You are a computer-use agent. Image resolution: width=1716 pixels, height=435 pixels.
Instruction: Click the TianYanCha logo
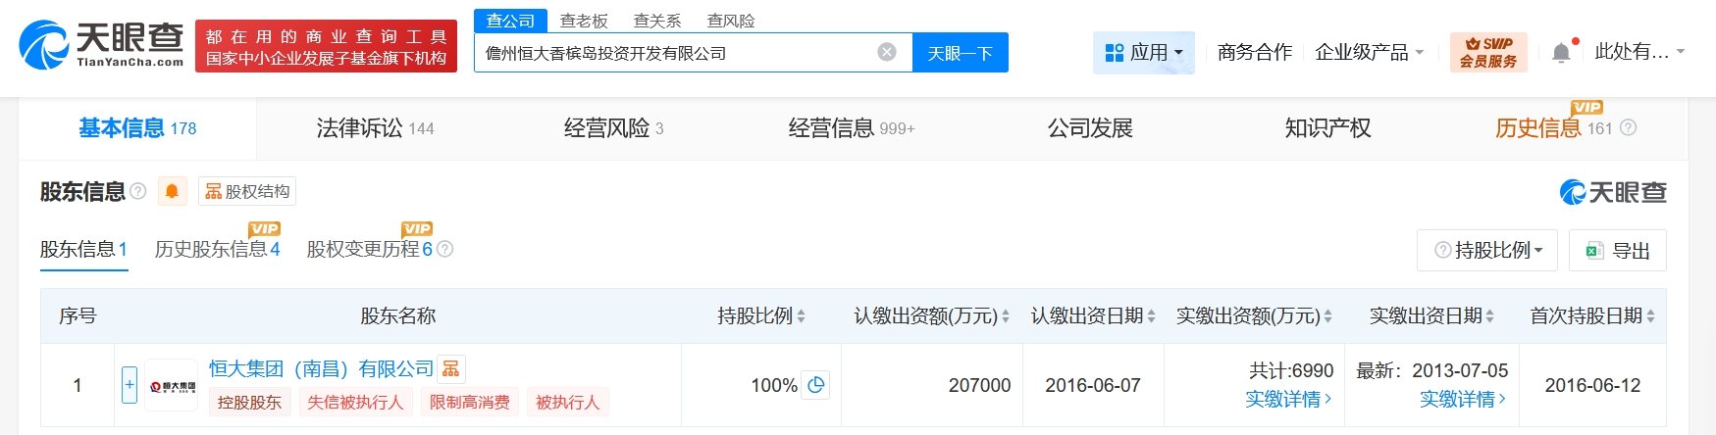pyautogui.click(x=101, y=45)
